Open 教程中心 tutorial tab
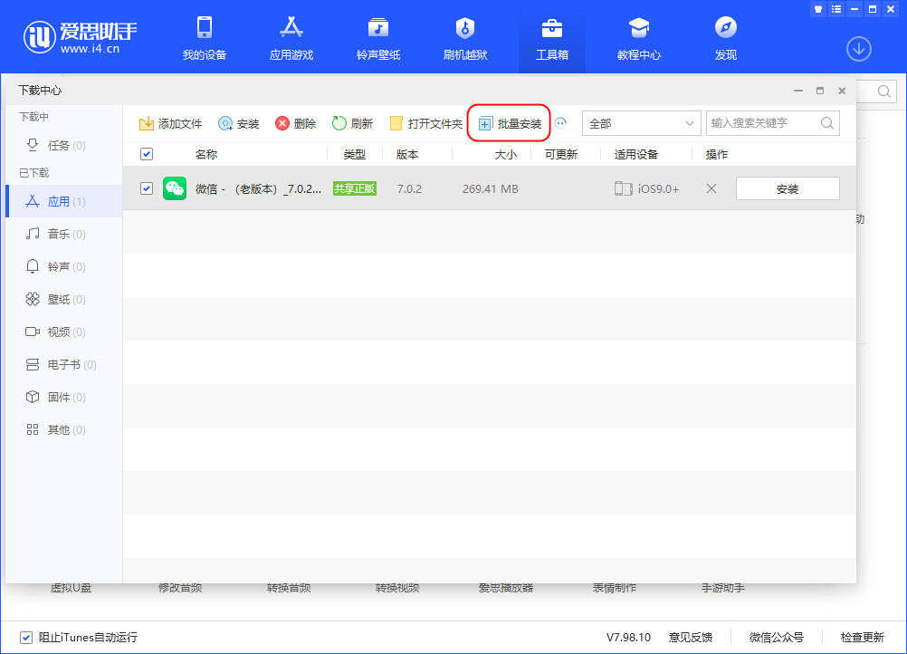This screenshot has width=907, height=654. click(x=638, y=38)
